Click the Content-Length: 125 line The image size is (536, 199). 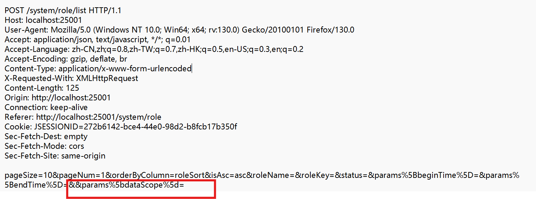[x=42, y=88]
